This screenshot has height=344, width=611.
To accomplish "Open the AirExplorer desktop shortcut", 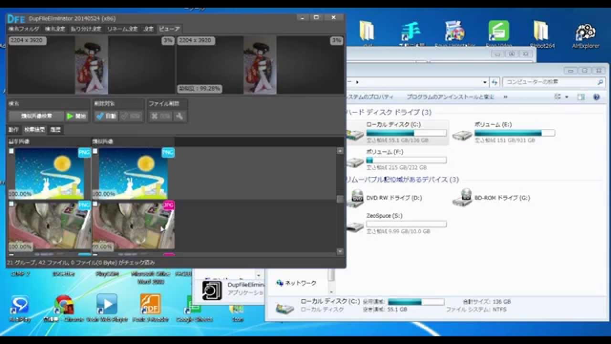I will (x=585, y=34).
